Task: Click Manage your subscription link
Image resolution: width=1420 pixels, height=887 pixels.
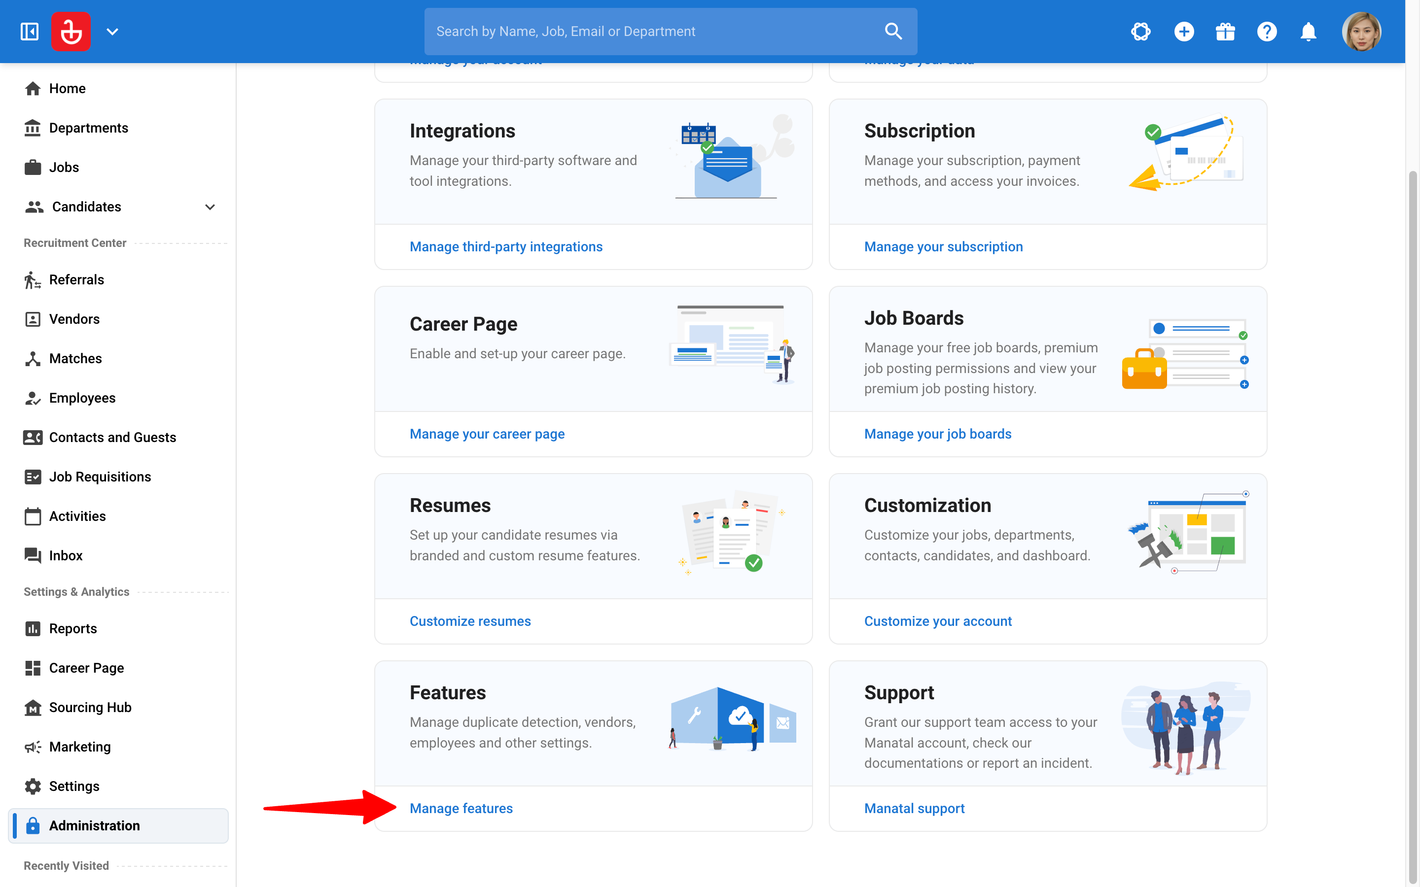Action: tap(944, 246)
